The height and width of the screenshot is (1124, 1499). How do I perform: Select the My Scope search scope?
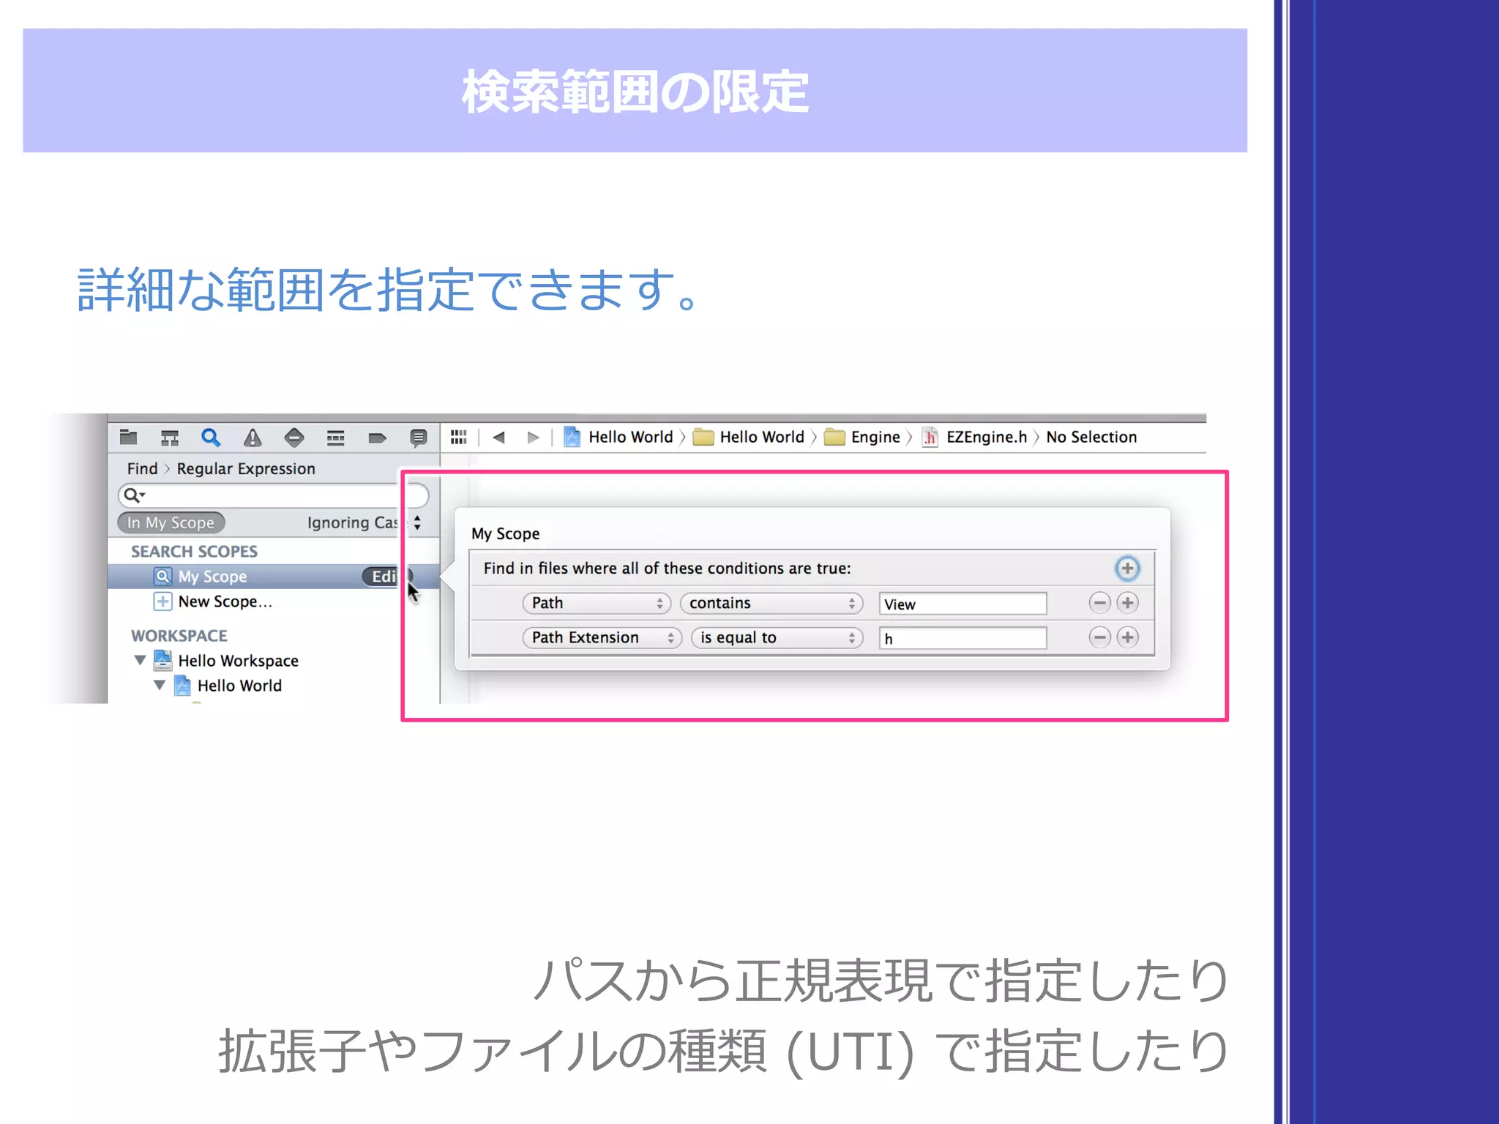click(273, 577)
